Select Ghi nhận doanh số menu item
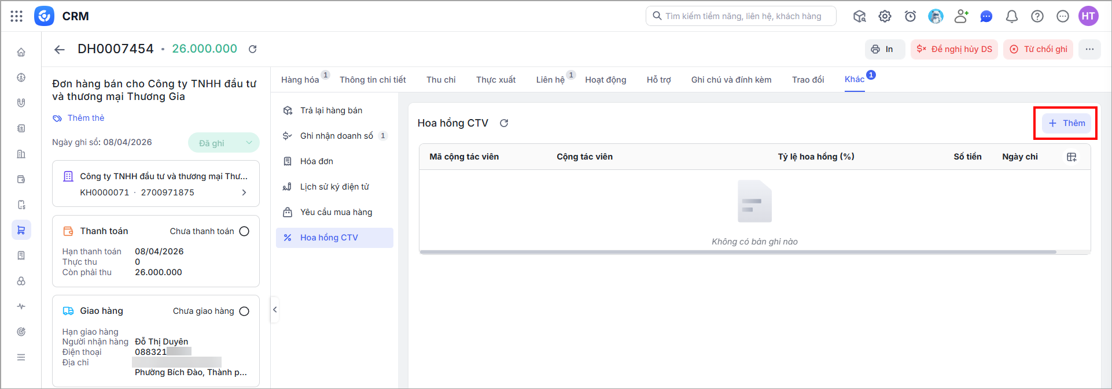 [336, 136]
